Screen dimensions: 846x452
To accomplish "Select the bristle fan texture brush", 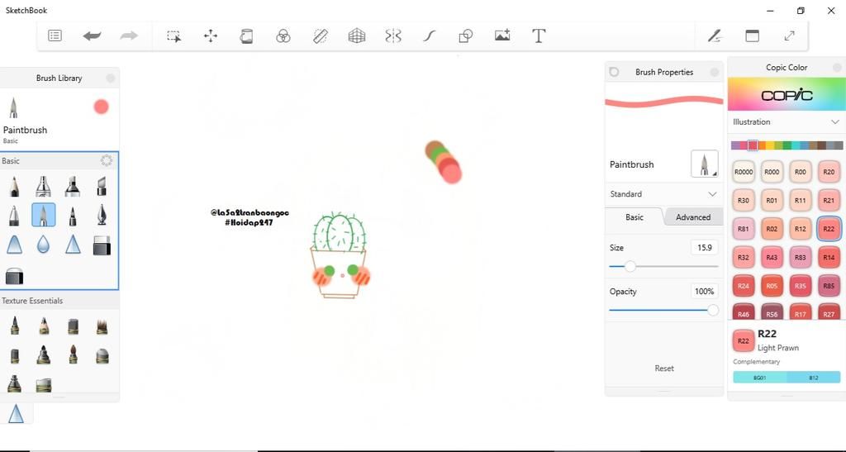I will (102, 326).
